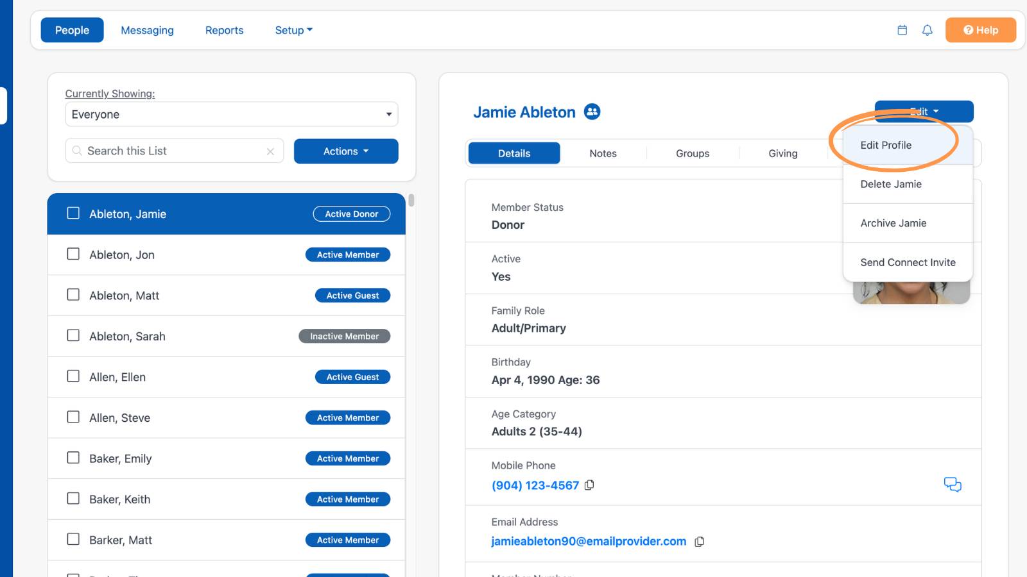Expand the Setup menu
This screenshot has height=577, width=1027.
[293, 30]
